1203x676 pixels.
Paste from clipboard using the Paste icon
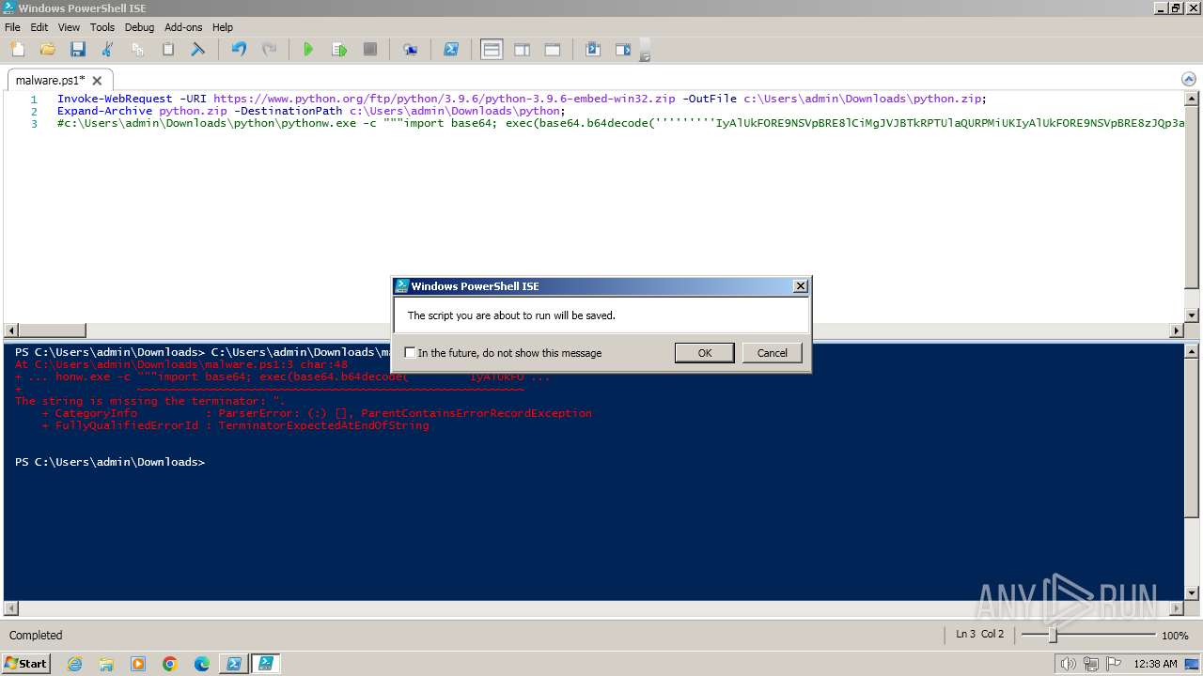167,50
